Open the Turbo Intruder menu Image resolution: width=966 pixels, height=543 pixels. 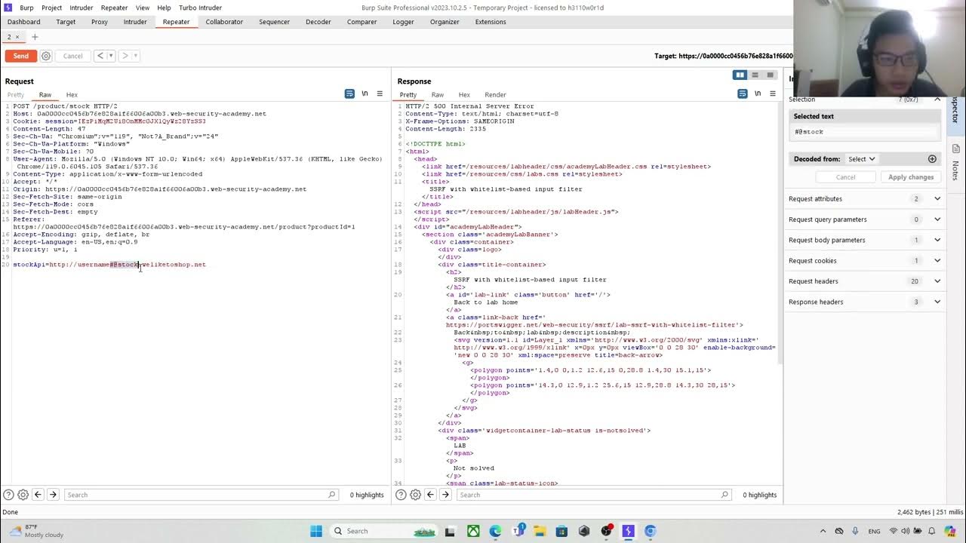pos(200,8)
